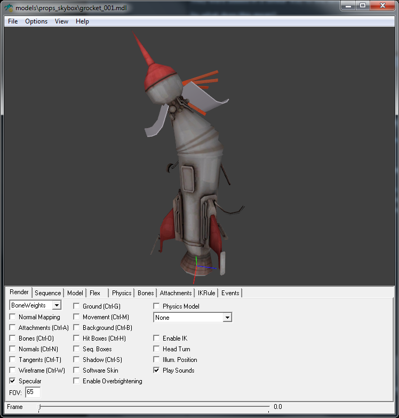The image size is (399, 418).
Task: Click the model viewer app icon in title bar
Action: click(9, 7)
